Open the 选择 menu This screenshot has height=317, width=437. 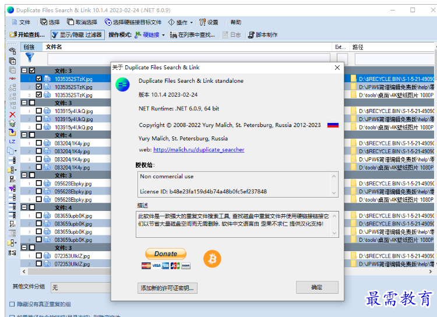pyautogui.click(x=50, y=22)
